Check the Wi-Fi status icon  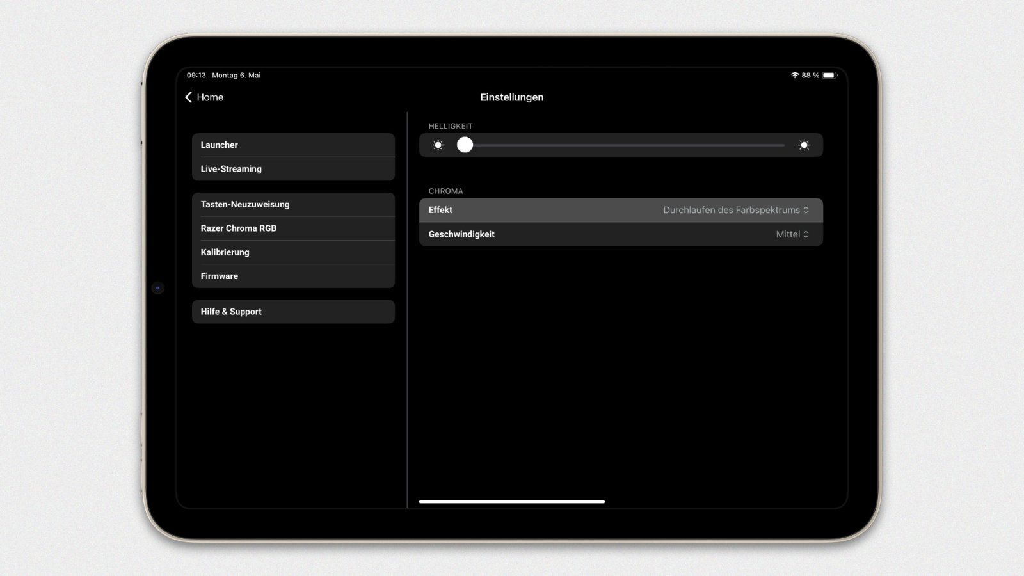coord(795,75)
